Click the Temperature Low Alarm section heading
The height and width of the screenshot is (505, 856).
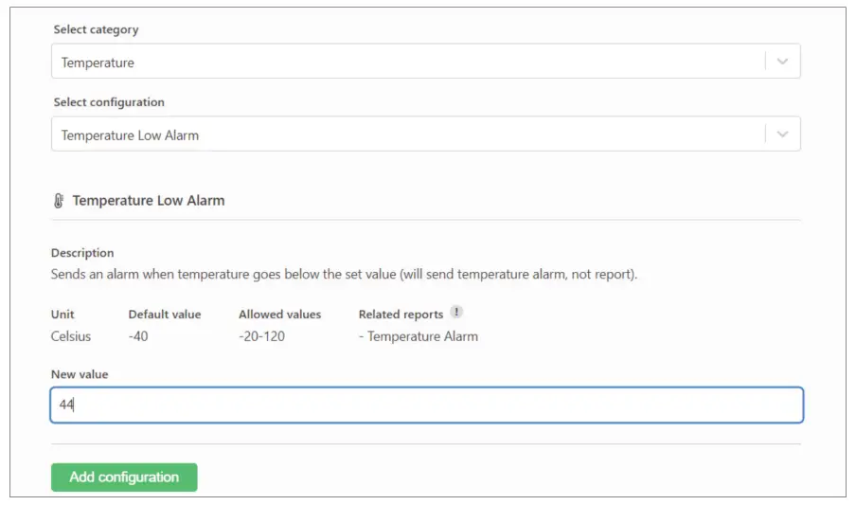(149, 201)
